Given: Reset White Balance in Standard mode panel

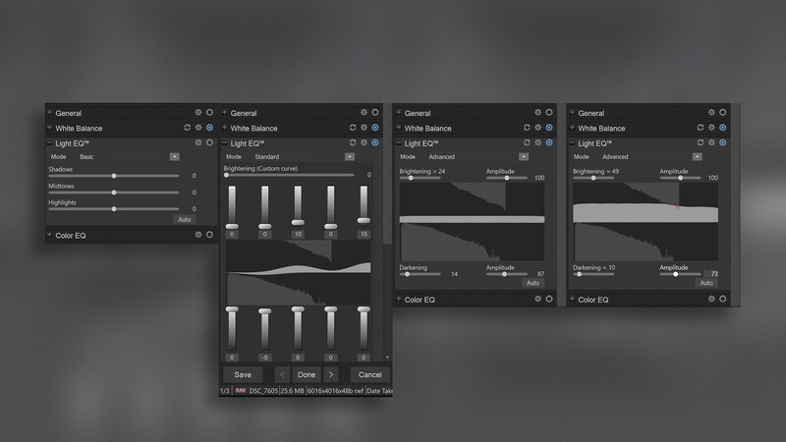Looking at the screenshot, I should [353, 128].
